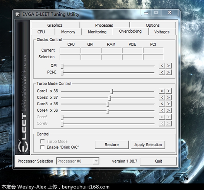Click the "Core1 x 38" label

(47, 91)
